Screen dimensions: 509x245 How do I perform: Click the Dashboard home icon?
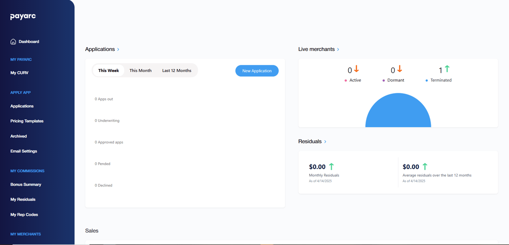[13, 42]
